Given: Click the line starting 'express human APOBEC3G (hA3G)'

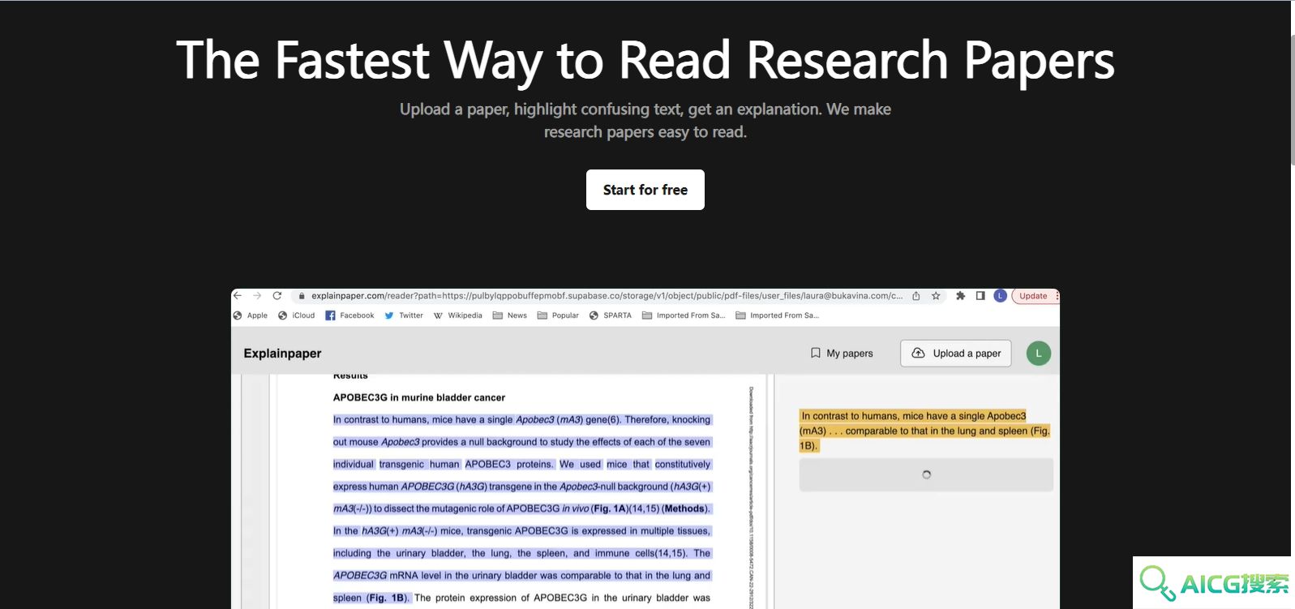Looking at the screenshot, I should (521, 487).
